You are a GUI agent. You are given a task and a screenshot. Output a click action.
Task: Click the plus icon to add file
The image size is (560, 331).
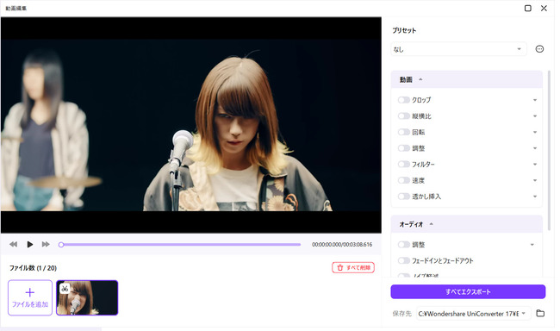point(30,292)
